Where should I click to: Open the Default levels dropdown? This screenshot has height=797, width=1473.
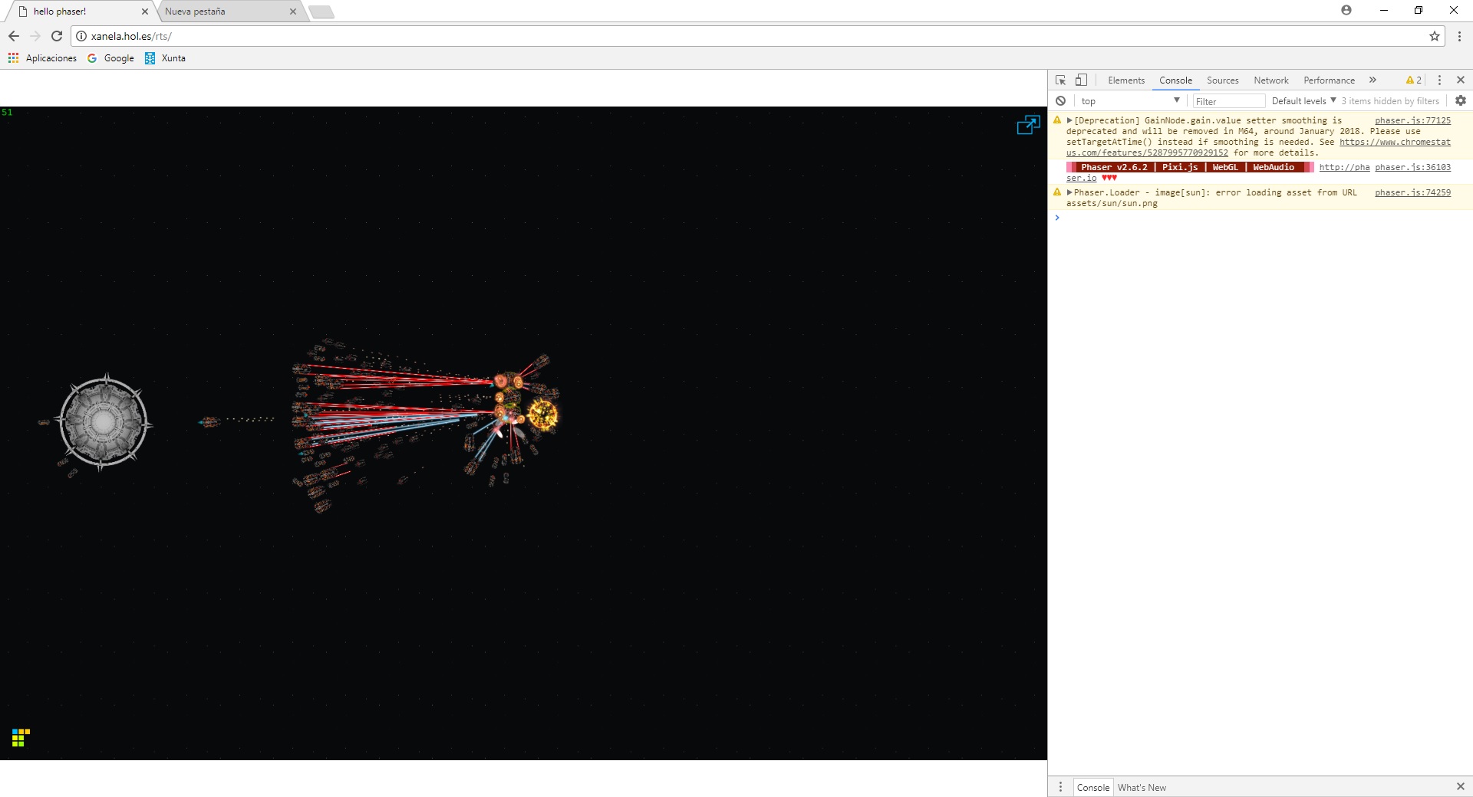[1303, 101]
